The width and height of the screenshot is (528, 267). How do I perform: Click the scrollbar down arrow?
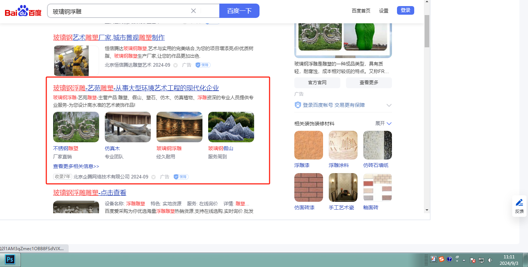click(427, 210)
